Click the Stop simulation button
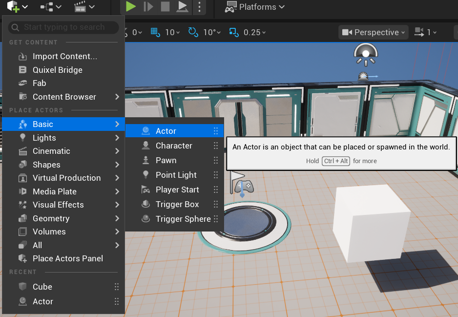 click(166, 6)
